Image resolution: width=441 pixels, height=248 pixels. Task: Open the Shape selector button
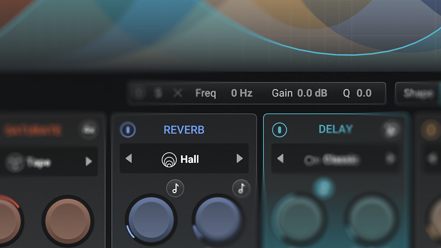tap(418, 93)
